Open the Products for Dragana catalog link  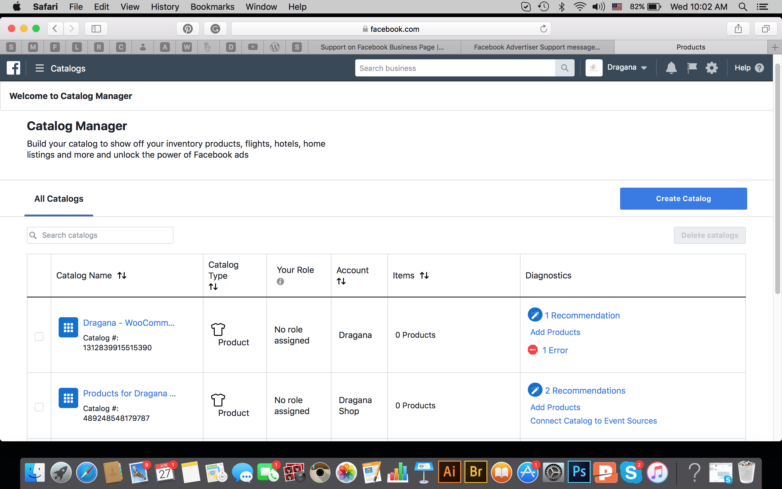point(129,393)
